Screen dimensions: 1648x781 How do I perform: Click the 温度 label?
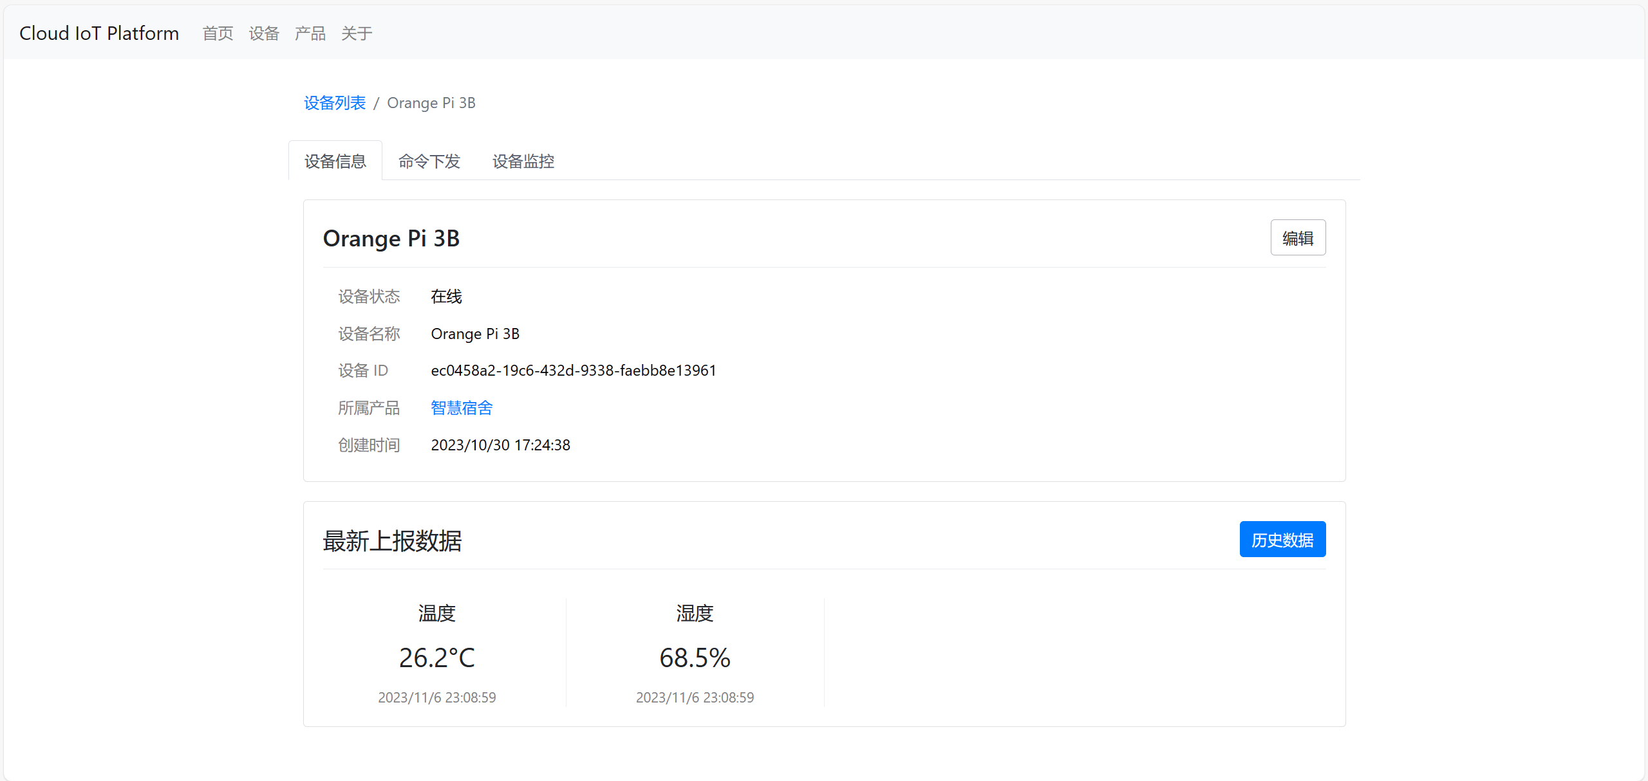click(437, 613)
